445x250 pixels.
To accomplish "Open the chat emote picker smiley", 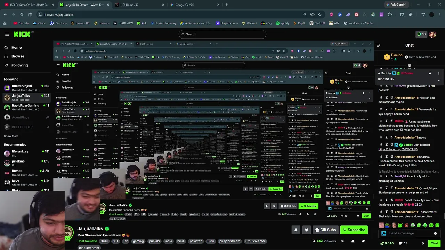I will [x=435, y=233].
